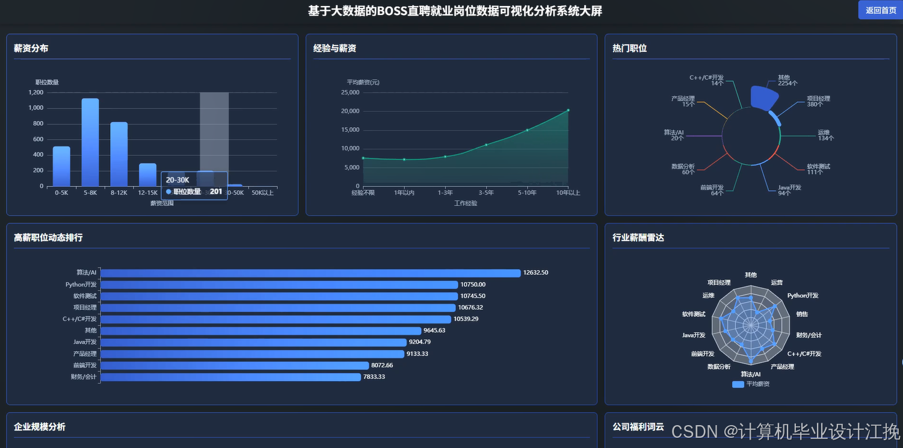Click the 项目经理 380个 pie label
903x448 pixels.
point(818,101)
